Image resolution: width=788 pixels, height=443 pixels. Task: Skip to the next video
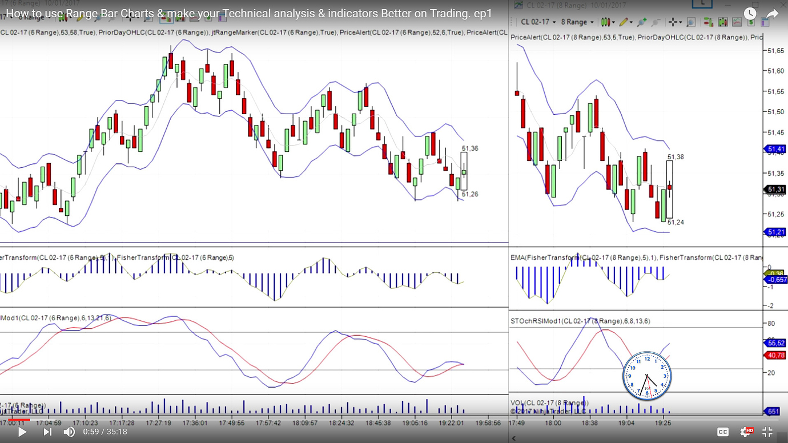(x=47, y=432)
